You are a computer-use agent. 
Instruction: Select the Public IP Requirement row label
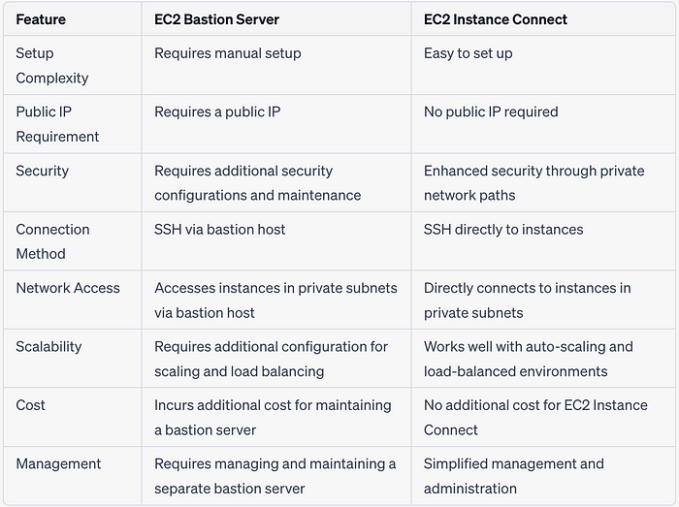[57, 124]
